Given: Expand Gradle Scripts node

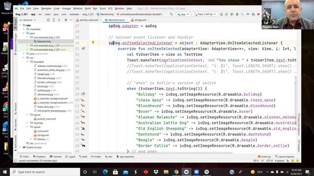Looking at the screenshot, I should (20, 147).
